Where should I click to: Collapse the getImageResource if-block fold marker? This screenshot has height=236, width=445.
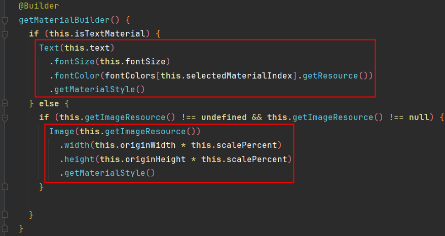5,117
